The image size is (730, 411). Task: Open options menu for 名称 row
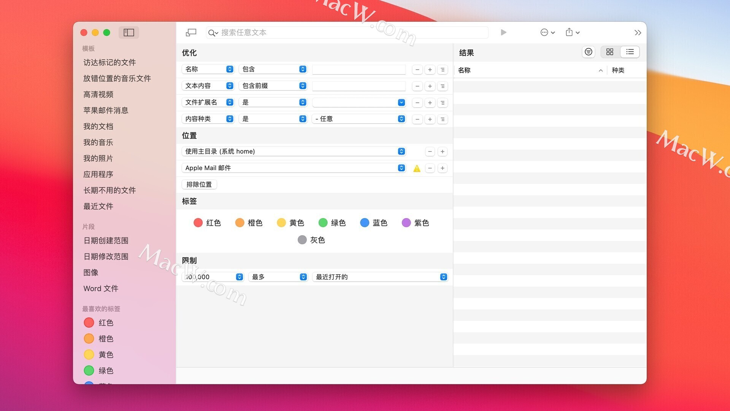tap(443, 70)
